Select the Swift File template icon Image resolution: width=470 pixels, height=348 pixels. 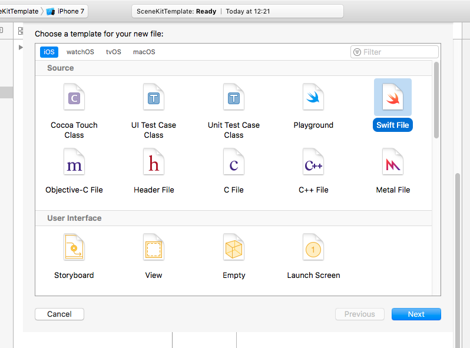[393, 97]
